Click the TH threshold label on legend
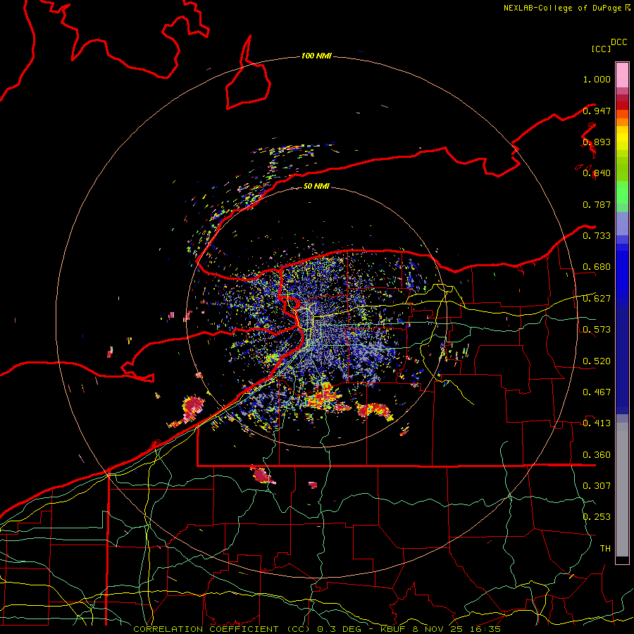634x634 pixels. click(x=605, y=548)
